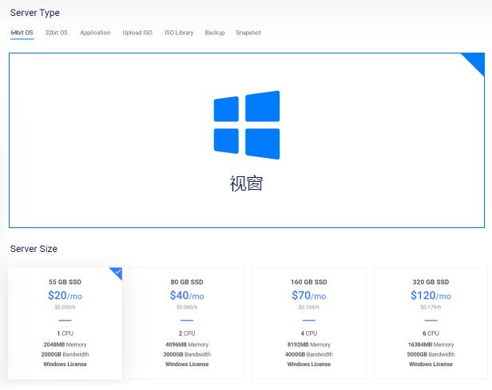Click the 2048MB Memory line
492x390 pixels.
pos(65,345)
